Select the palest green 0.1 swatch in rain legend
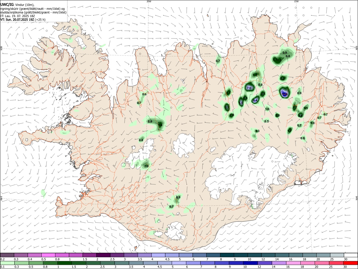 point(7,263)
